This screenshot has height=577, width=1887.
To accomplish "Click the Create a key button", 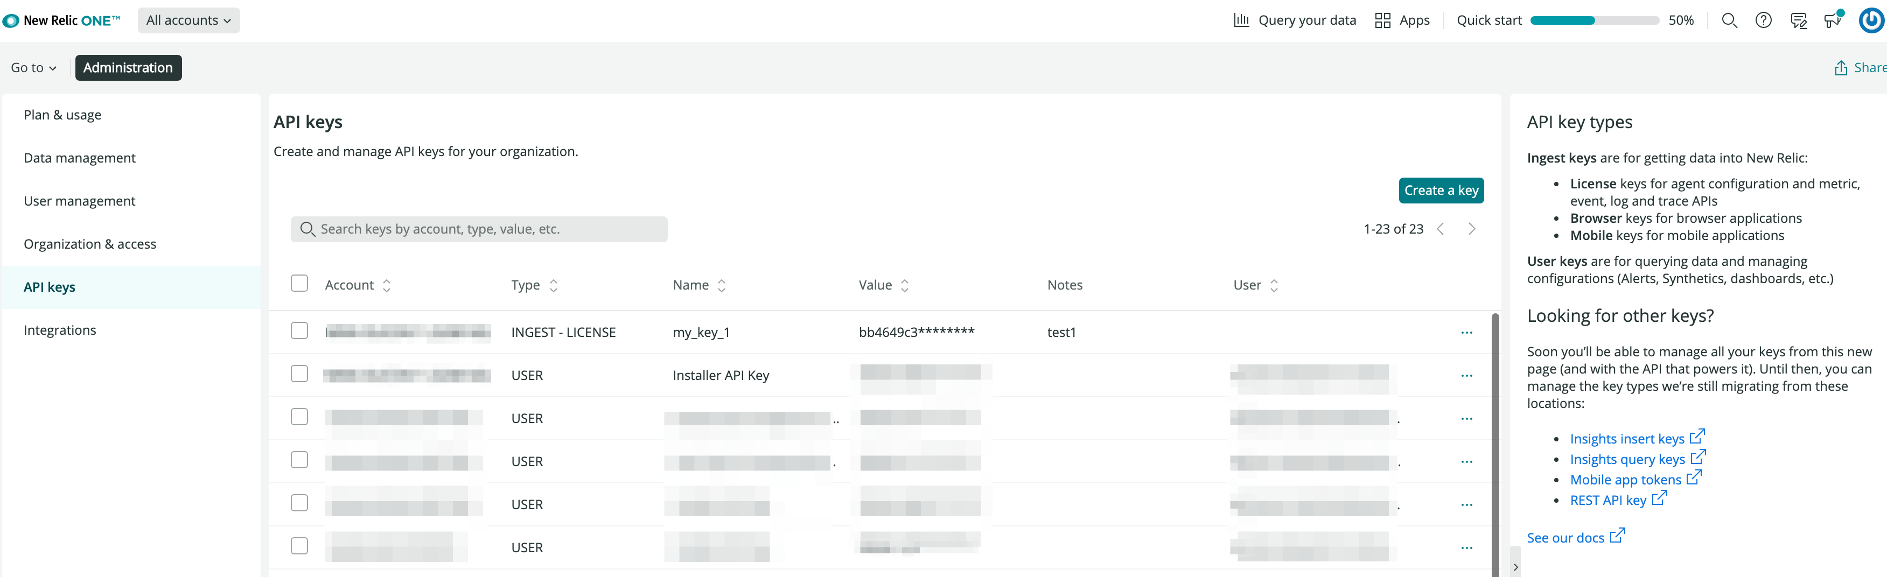I will (x=1441, y=191).
